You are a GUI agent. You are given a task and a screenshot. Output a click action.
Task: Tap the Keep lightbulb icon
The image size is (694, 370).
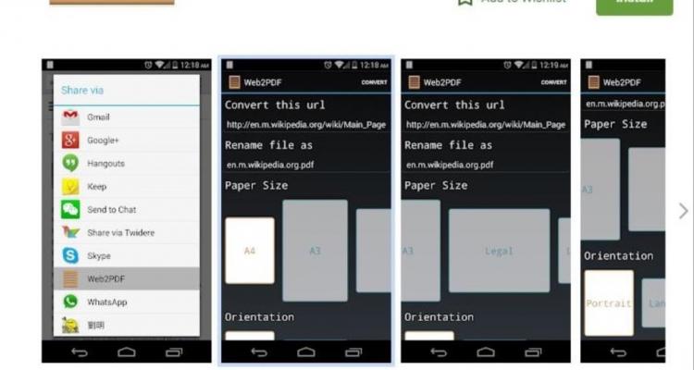(x=70, y=187)
